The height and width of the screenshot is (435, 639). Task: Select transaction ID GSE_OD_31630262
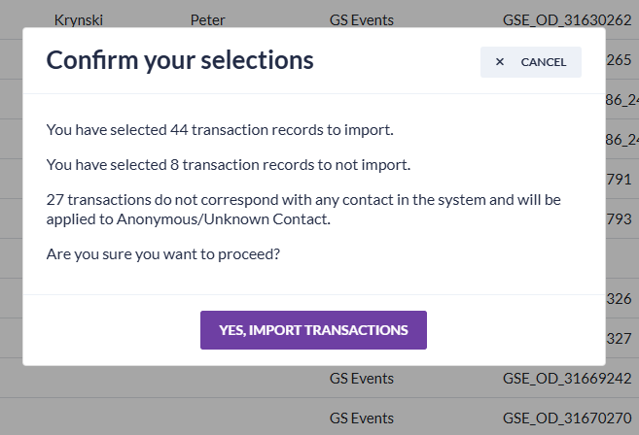(567, 18)
